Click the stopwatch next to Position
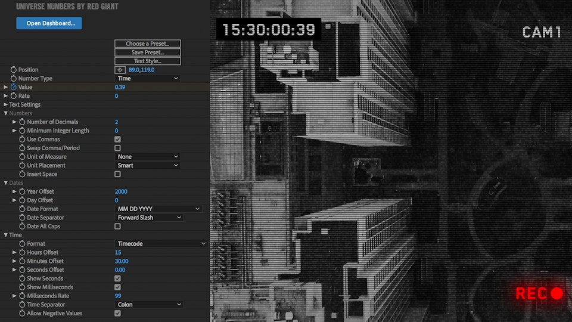The image size is (572, 322). pos(13,70)
